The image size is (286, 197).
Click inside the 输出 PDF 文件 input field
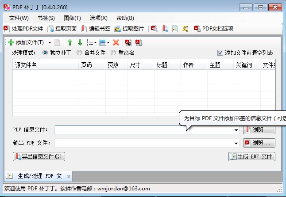point(143,143)
